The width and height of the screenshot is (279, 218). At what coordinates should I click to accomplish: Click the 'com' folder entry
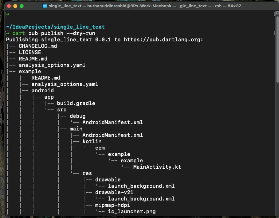pos(100,148)
